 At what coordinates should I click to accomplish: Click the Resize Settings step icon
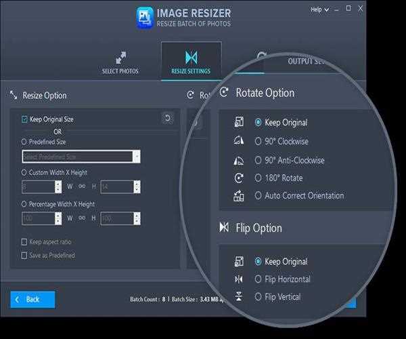pos(191,57)
